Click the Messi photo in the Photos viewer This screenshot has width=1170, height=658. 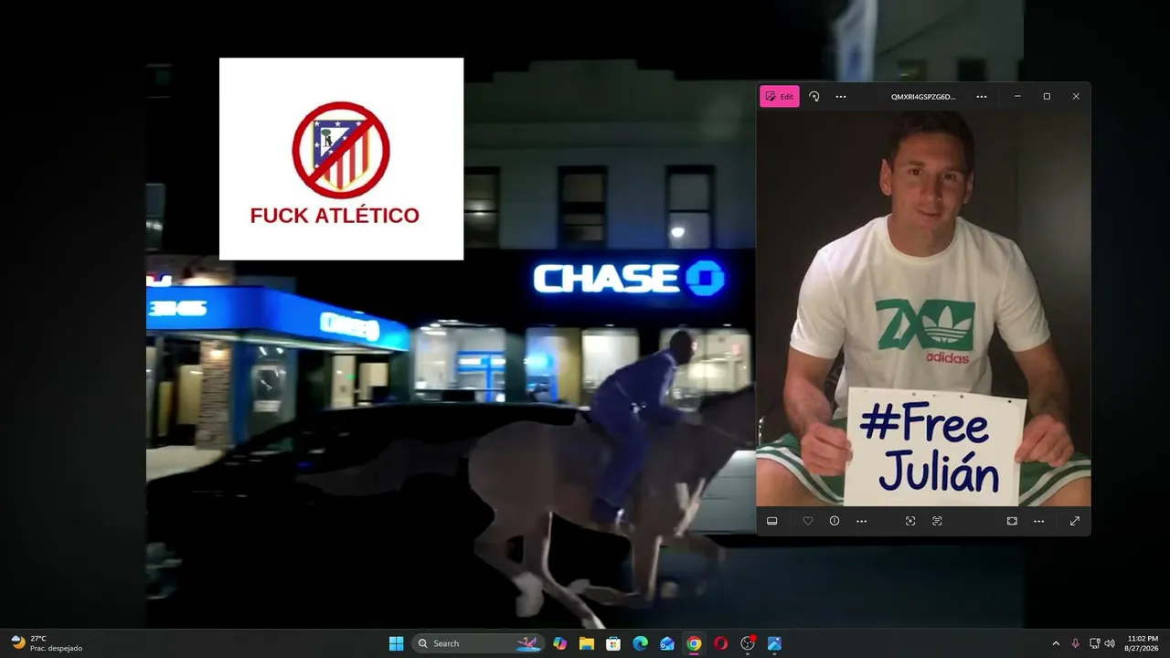[x=923, y=308]
